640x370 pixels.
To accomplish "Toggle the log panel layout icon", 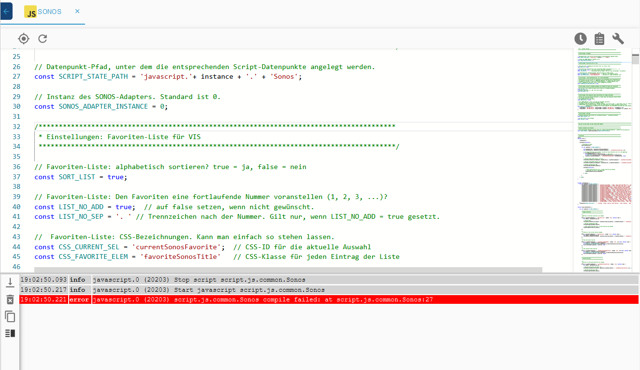I will [10, 333].
